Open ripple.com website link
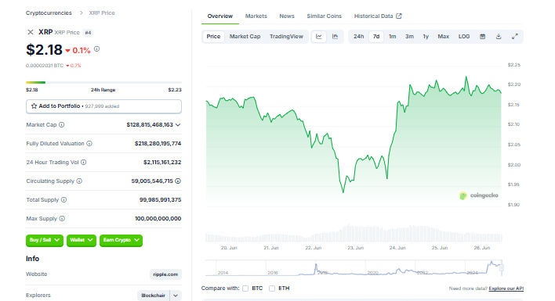 pos(165,274)
